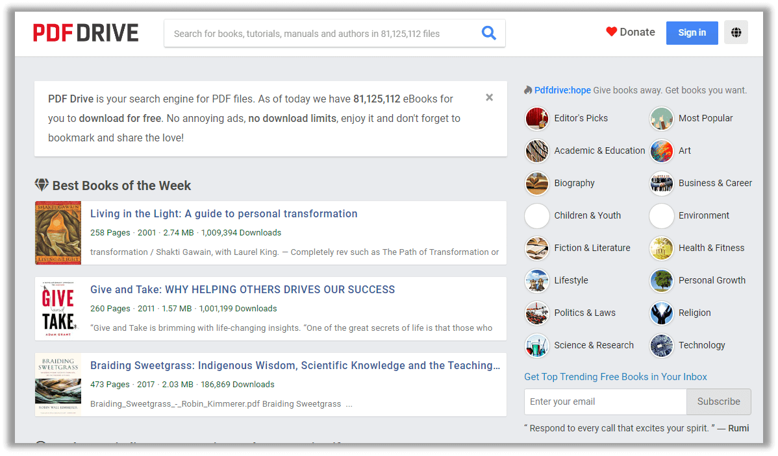Click the Most Popular category icon
778x456 pixels.
(x=661, y=119)
